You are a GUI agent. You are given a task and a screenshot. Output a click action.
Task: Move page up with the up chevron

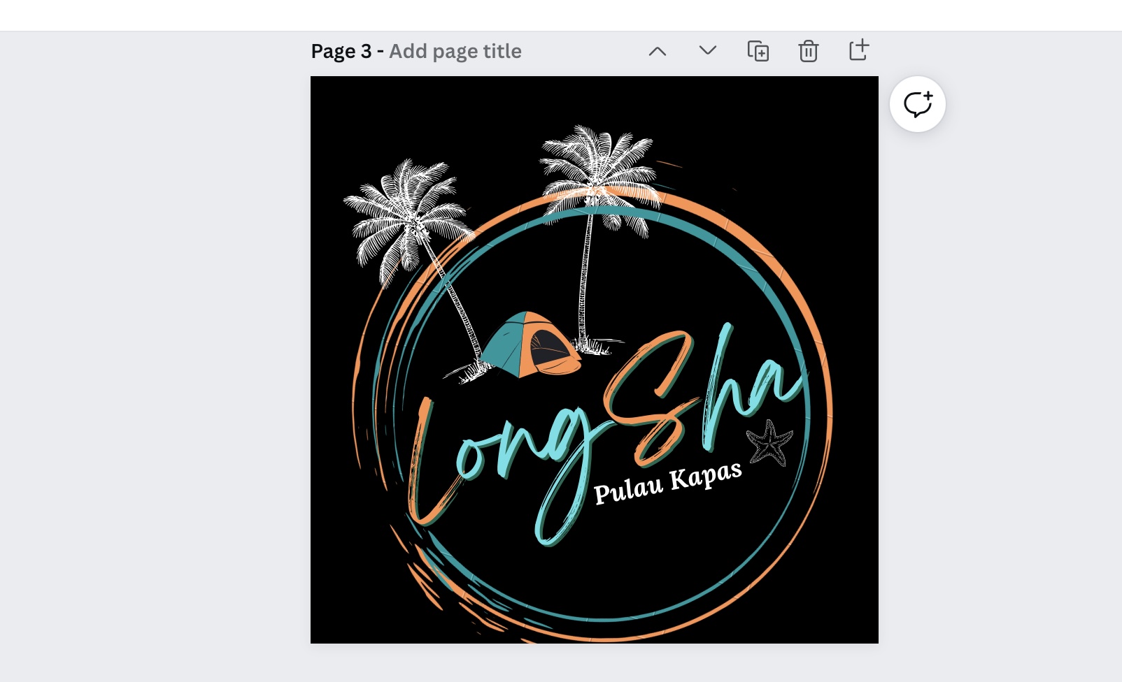click(657, 51)
